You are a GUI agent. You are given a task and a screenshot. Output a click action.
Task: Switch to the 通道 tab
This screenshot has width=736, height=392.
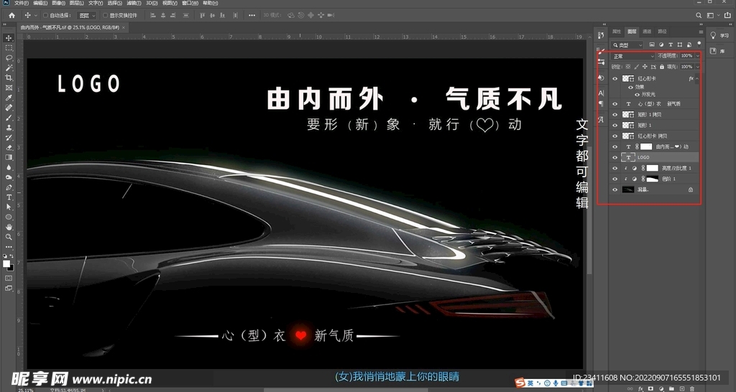coord(647,32)
